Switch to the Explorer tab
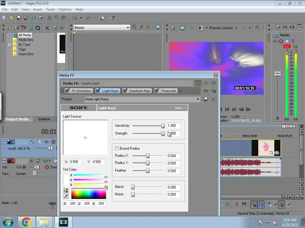305x228 pixels. (44, 119)
